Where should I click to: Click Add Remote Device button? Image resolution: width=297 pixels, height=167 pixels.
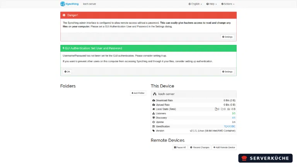click(x=224, y=147)
